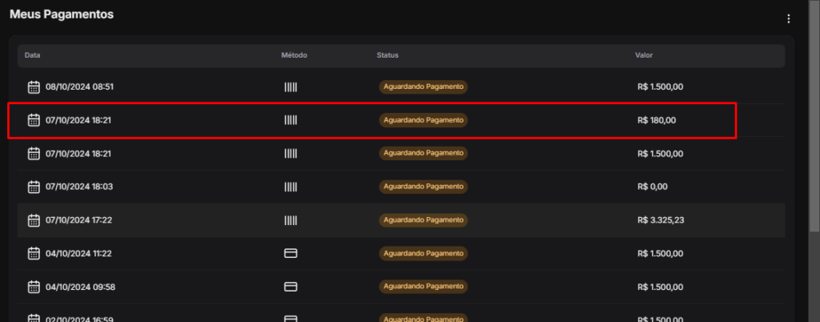Click the Meus Pagamentos heading
820x322 pixels.
(x=62, y=15)
